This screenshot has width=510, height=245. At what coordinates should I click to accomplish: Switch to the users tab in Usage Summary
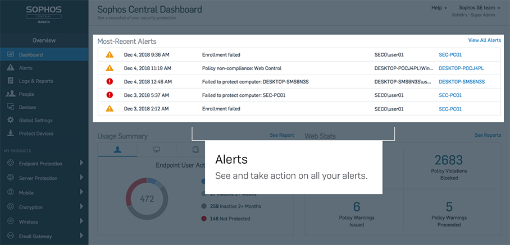pos(117,150)
